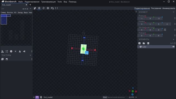Click the blue UV face rectangle thumbnail
Image resolution: width=176 pixels, height=99 pixels.
point(4,19)
